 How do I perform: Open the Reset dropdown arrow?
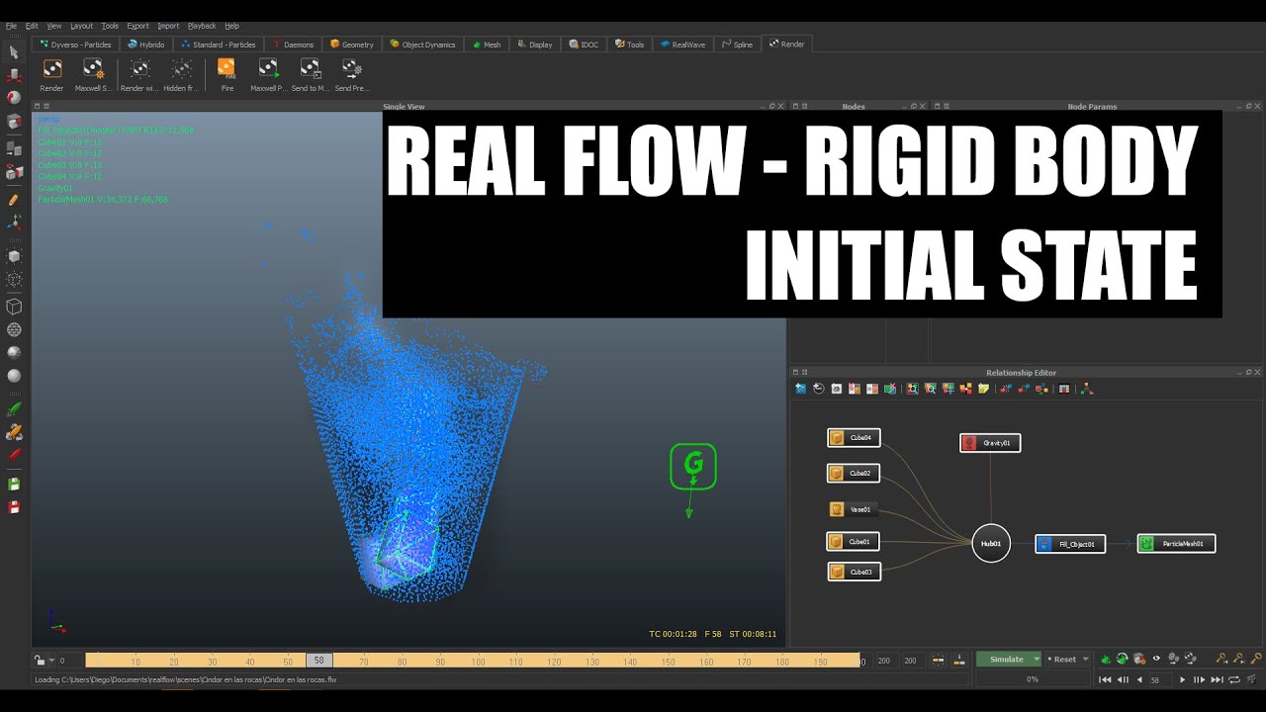point(1085,660)
